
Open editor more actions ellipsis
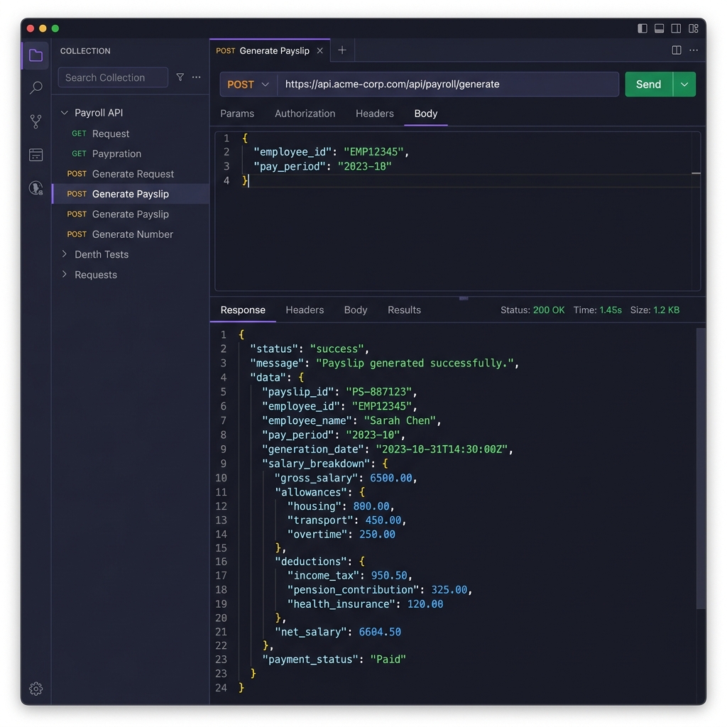click(x=694, y=50)
